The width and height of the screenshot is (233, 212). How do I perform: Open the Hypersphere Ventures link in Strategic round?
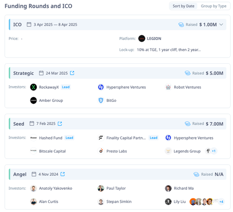pyautogui.click(x=126, y=87)
